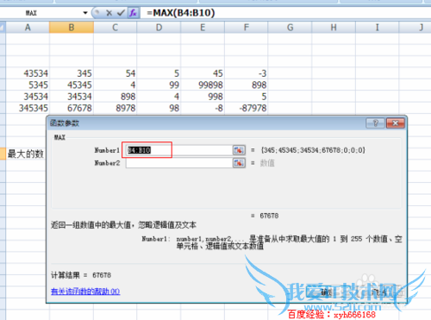The width and height of the screenshot is (431, 320).
Task: Select column E header
Action: pos(203,28)
